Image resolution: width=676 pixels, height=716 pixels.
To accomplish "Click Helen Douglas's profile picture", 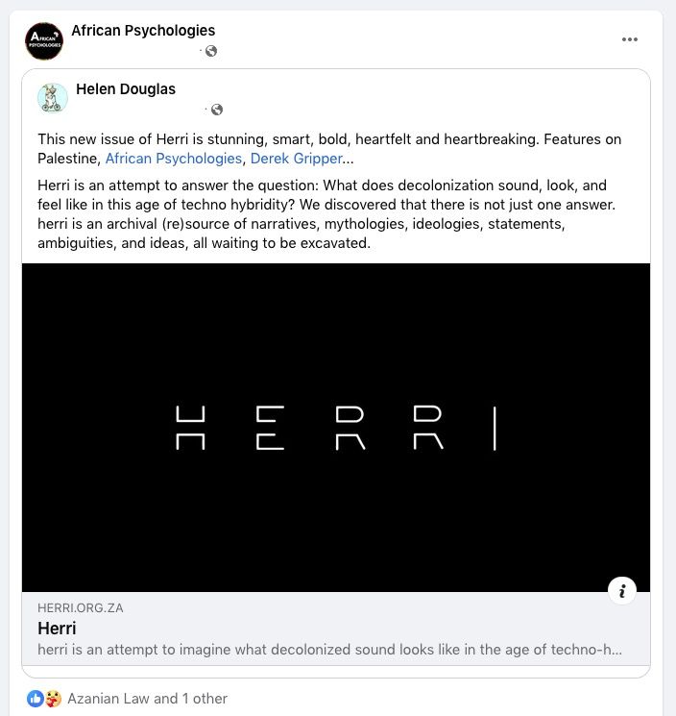I will (x=53, y=99).
